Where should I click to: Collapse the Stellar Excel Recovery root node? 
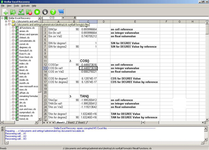[2, 18]
